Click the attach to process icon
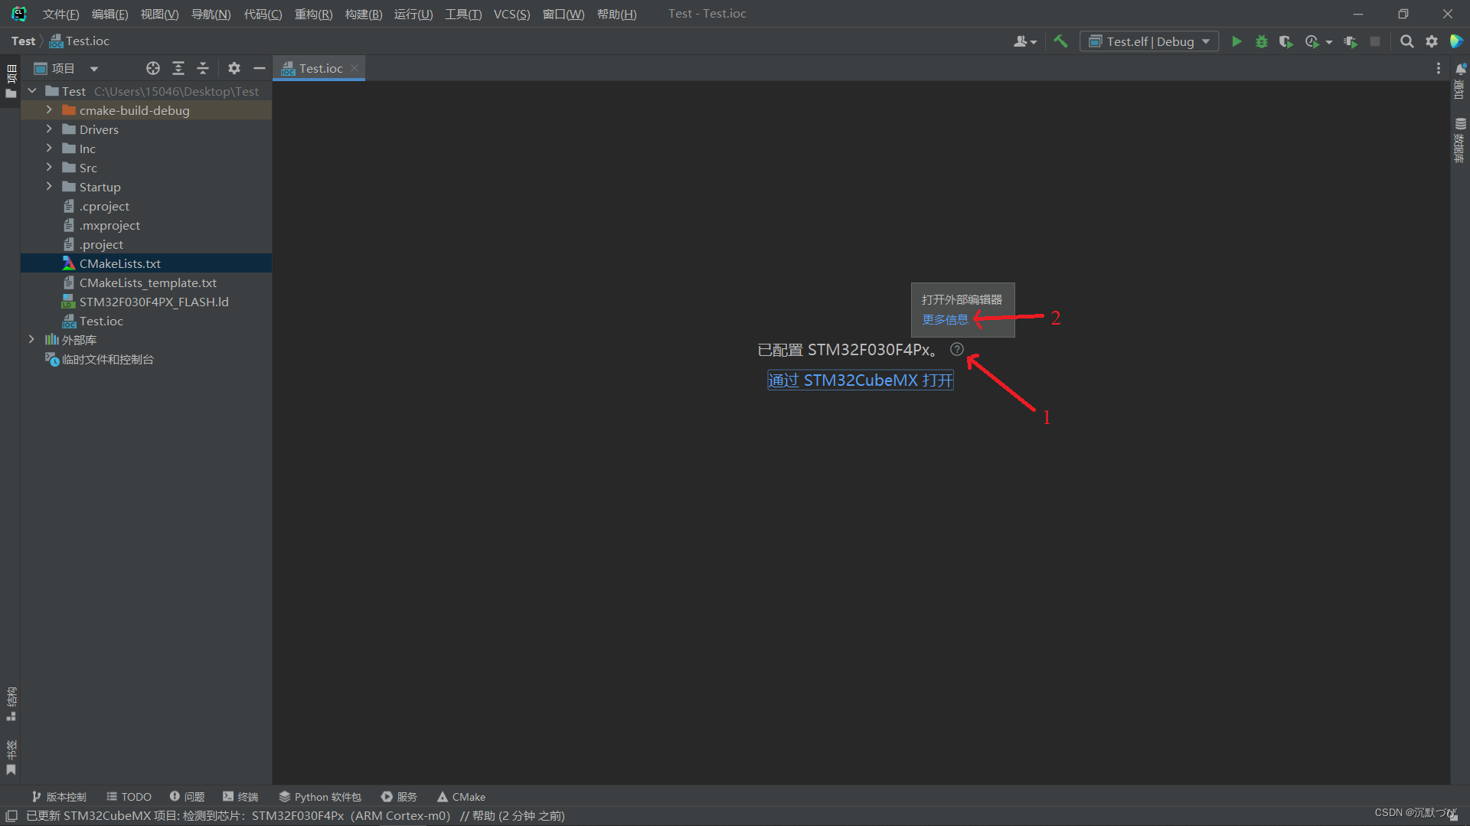 [x=1351, y=41]
